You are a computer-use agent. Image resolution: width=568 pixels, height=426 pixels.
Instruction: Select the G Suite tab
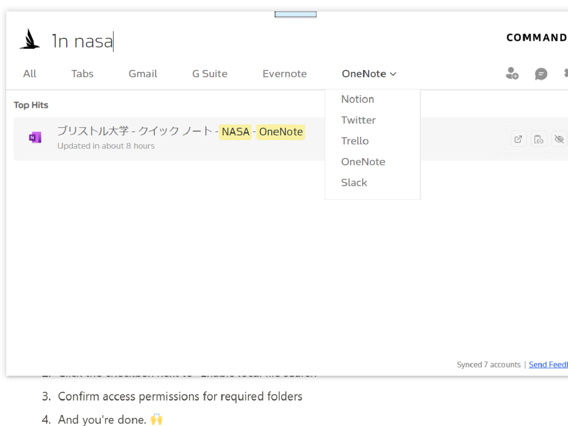click(210, 74)
